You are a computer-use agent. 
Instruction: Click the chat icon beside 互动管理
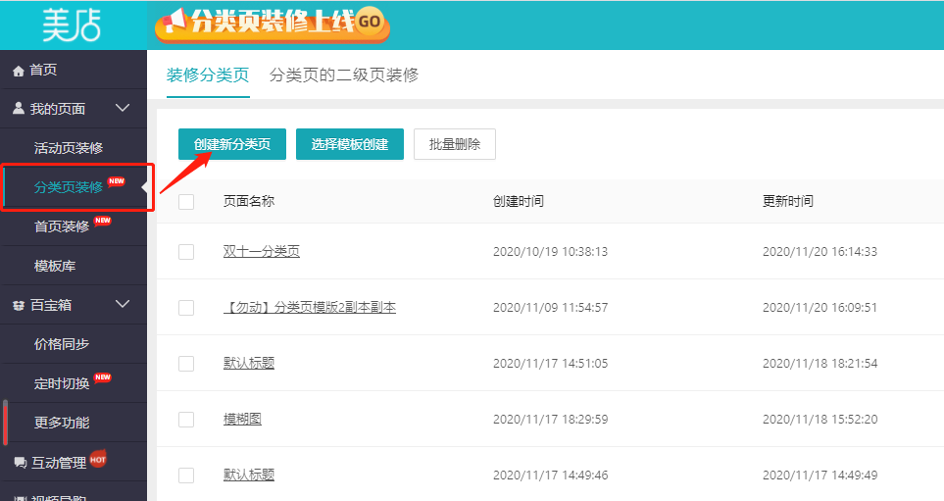[20, 463]
